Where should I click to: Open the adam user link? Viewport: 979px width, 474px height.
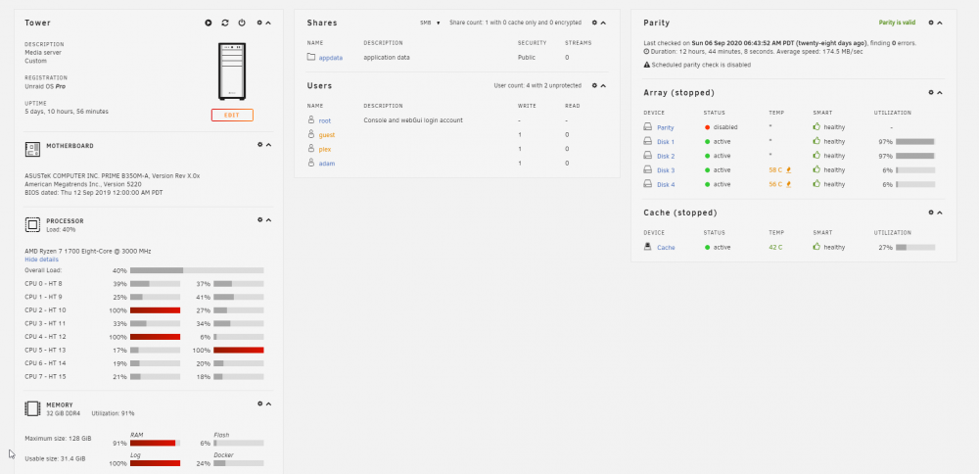[327, 164]
